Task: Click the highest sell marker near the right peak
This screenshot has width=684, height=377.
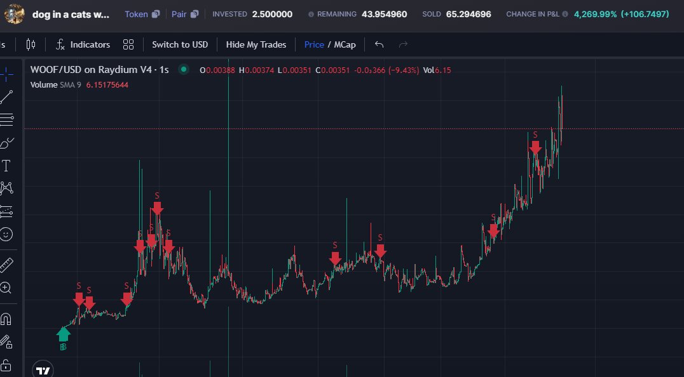Action: pyautogui.click(x=535, y=148)
